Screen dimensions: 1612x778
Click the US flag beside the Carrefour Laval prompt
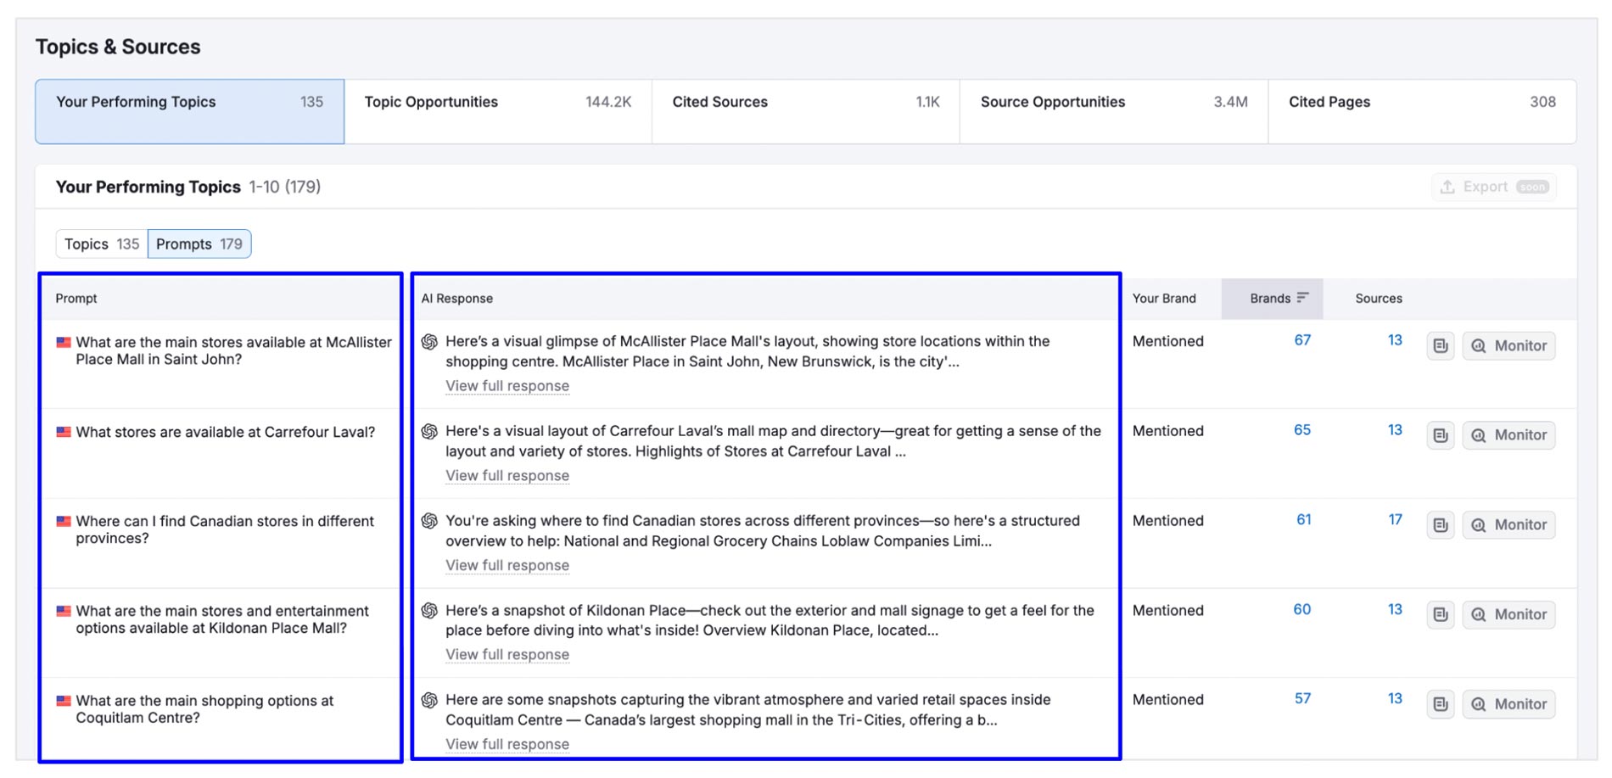coord(63,432)
